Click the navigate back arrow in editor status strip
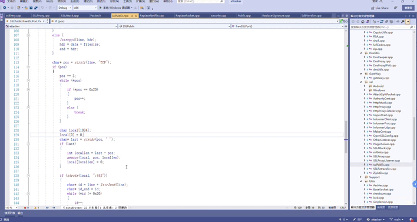Viewport: 417px width, 222px height. [47, 208]
